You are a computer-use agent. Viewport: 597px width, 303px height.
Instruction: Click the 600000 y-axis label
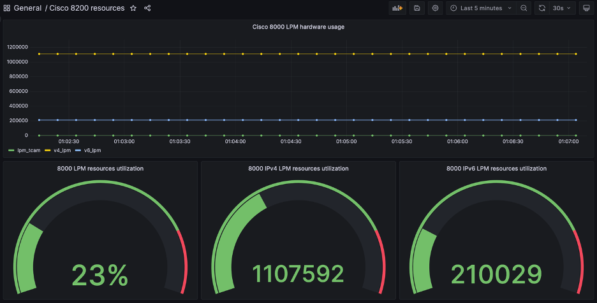pyautogui.click(x=18, y=91)
